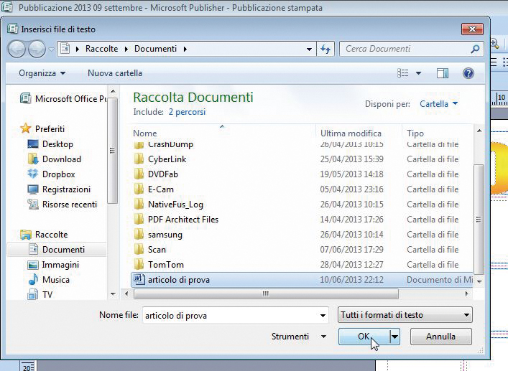Open Risorse recenti in the favorites list
Viewport: 508px width, 371px height.
point(63,205)
